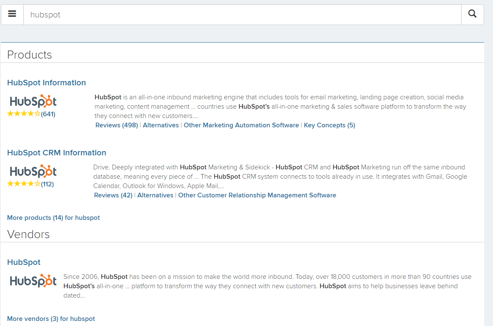The height and width of the screenshot is (326, 493).
Task: Click the description starting 'Since 2006, HubSpot'
Action: (267, 286)
